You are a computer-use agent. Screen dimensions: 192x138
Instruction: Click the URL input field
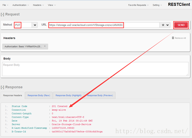coord(104,25)
